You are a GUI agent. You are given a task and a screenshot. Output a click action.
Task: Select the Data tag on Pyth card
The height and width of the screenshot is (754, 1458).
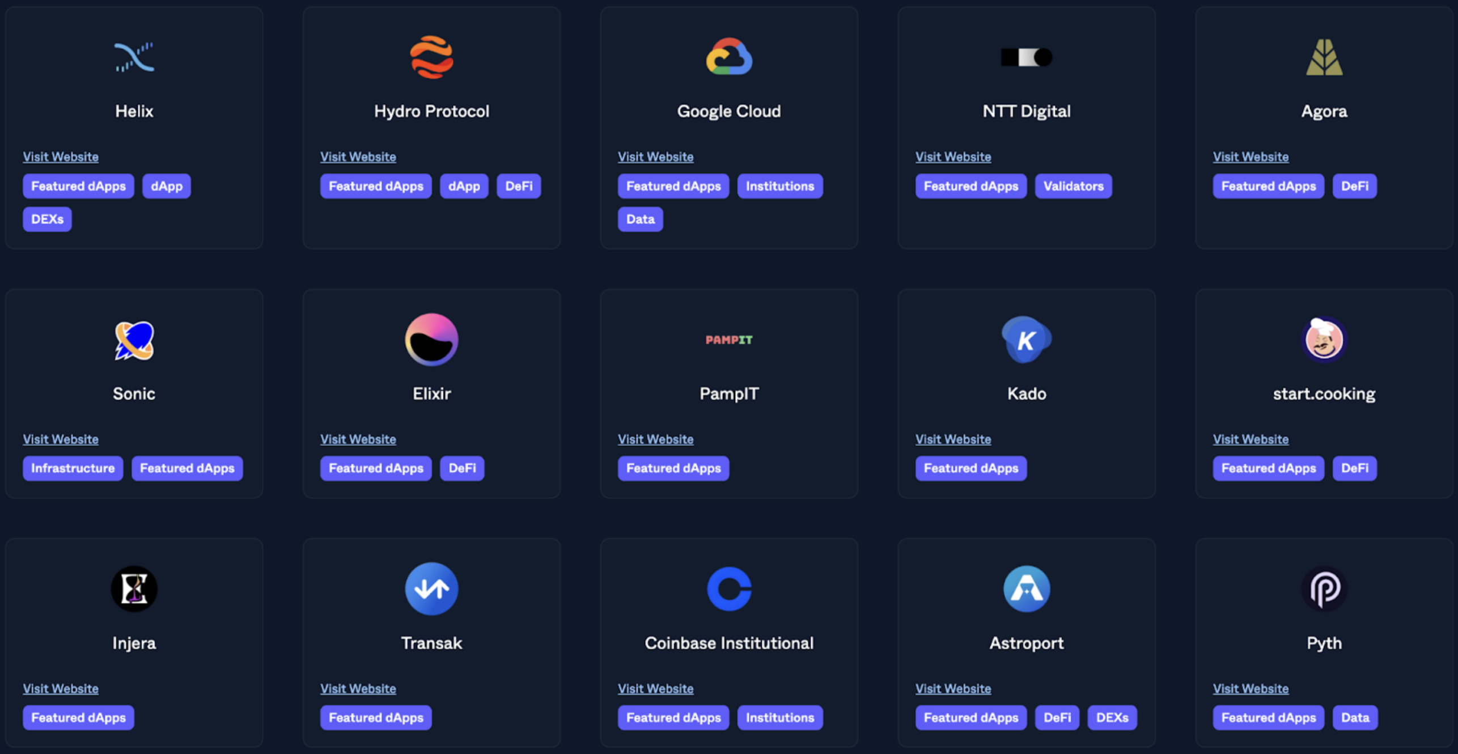click(x=1355, y=718)
